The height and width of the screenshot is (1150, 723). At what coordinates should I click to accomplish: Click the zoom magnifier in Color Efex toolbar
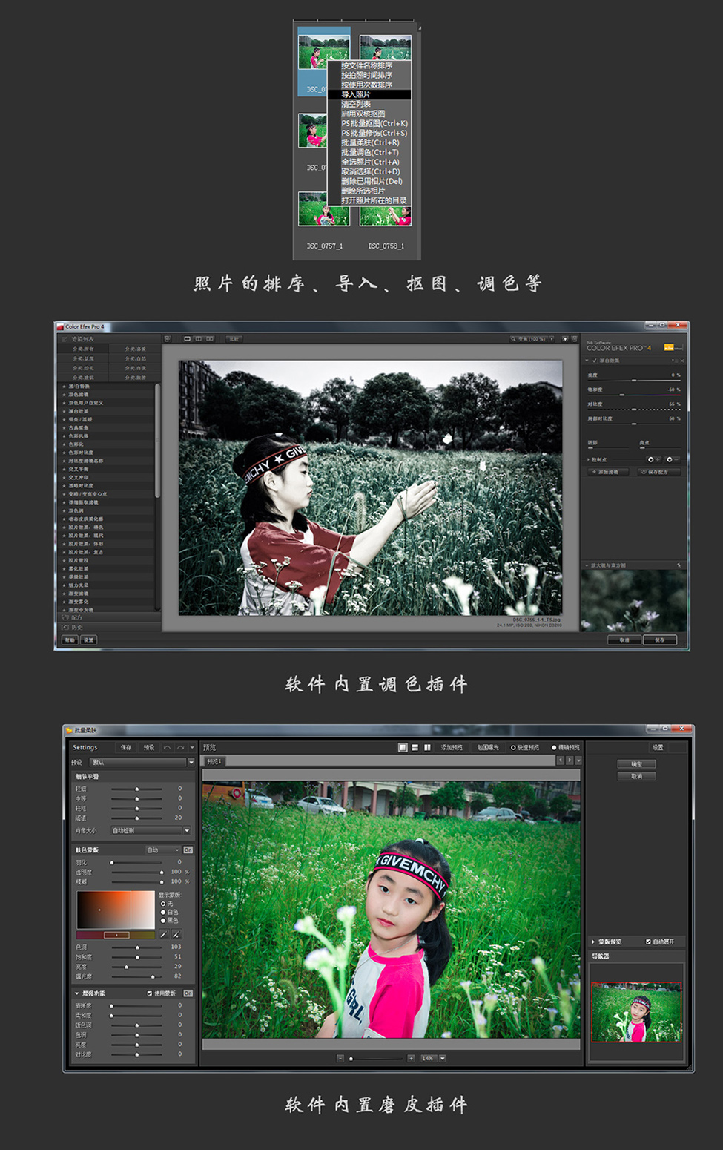pos(513,339)
